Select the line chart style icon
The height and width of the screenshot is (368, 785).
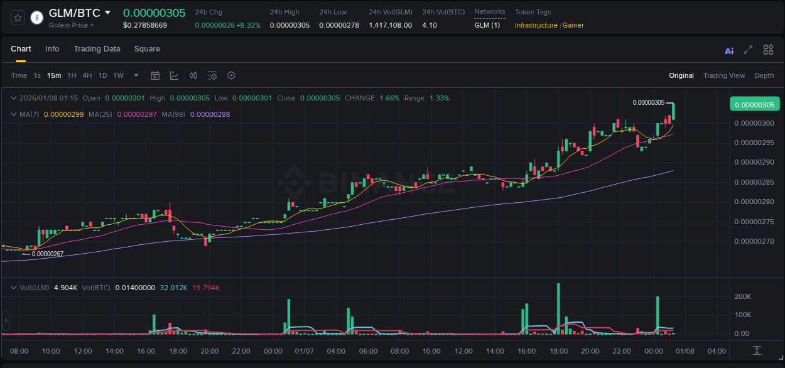[x=174, y=75]
